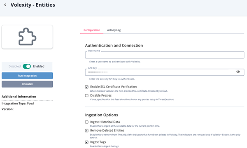
Task: Click the Ingest Historical Data label
Action: (105, 122)
